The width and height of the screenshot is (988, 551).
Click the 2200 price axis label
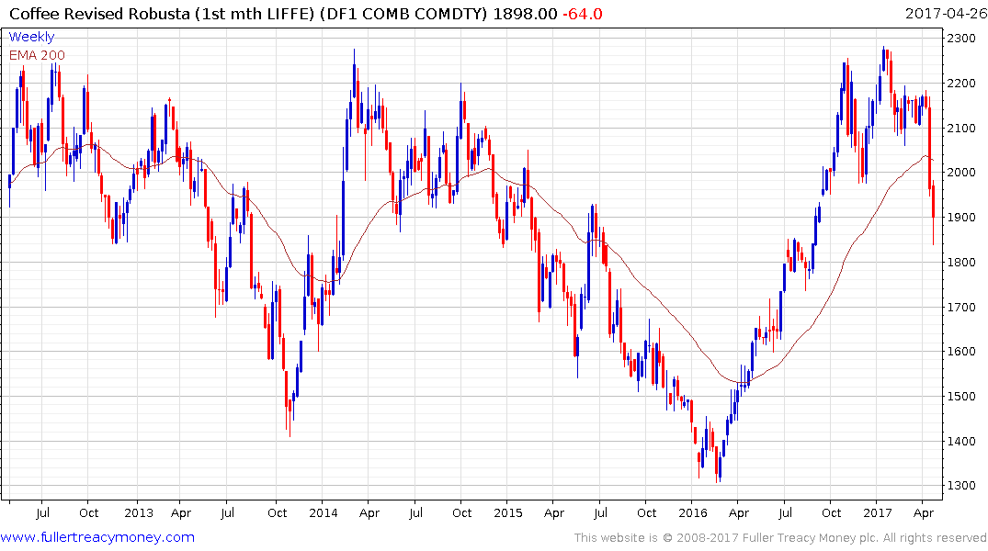tap(961, 84)
